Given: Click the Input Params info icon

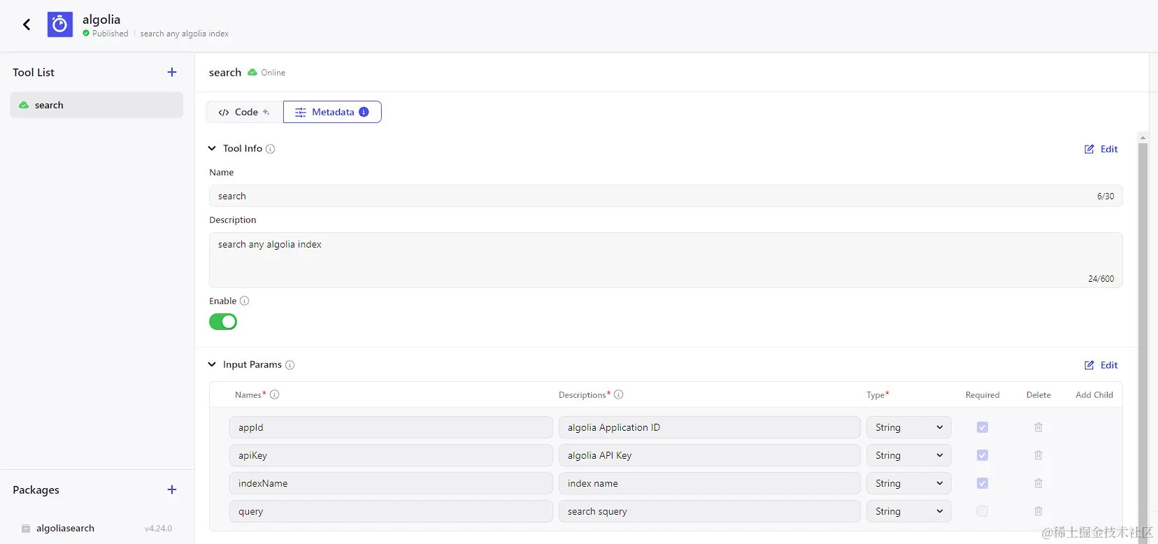Looking at the screenshot, I should pyautogui.click(x=290, y=365).
